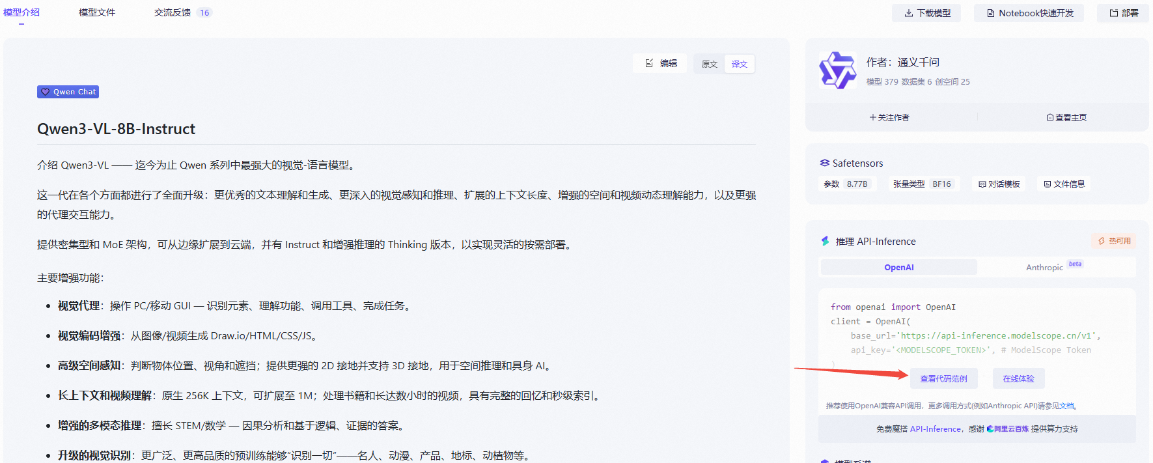Follow the author with 关注作者

tap(889, 118)
